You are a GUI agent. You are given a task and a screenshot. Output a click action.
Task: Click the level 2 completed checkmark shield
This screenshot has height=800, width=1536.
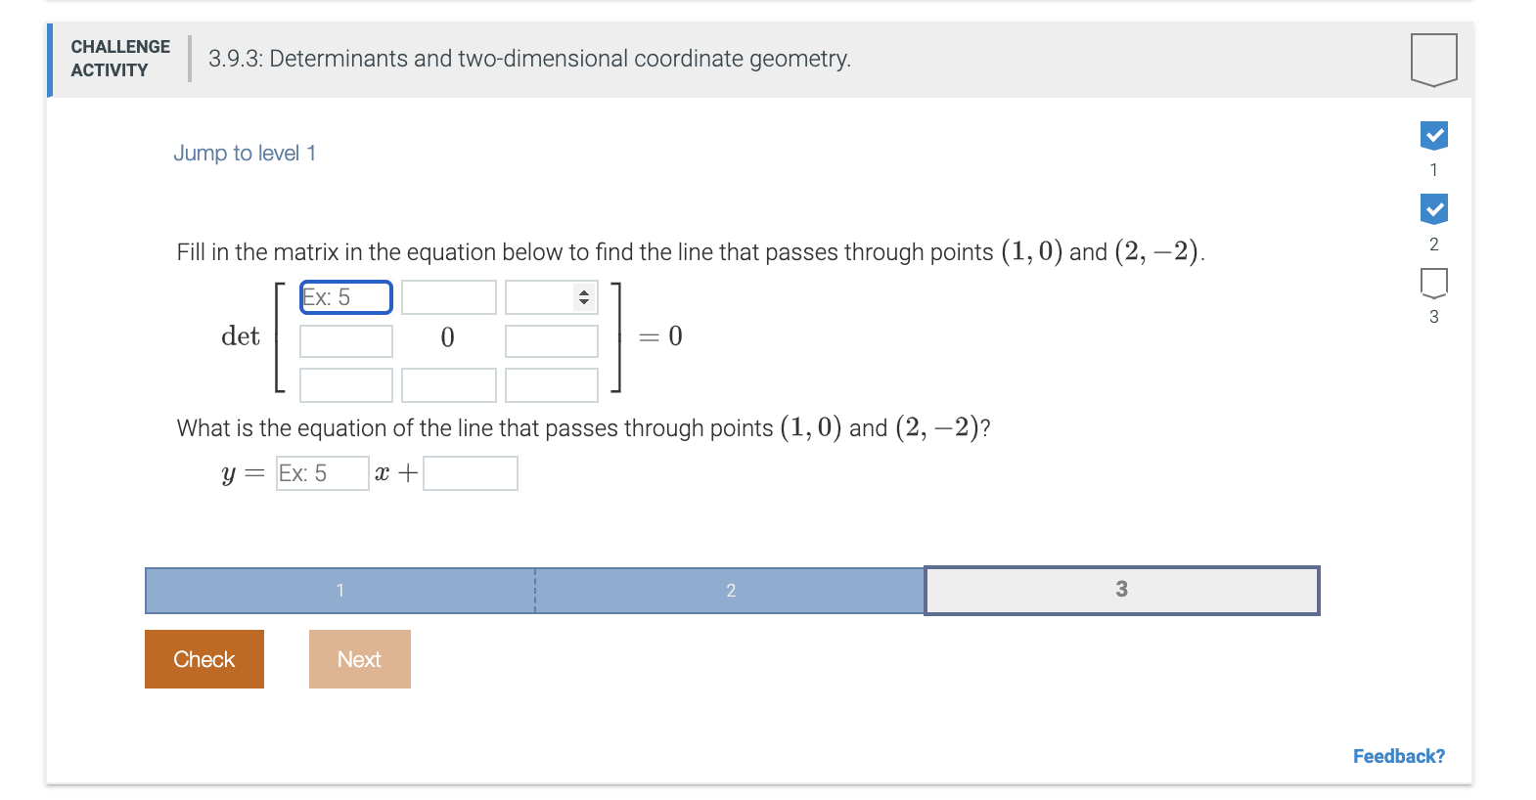pos(1433,207)
